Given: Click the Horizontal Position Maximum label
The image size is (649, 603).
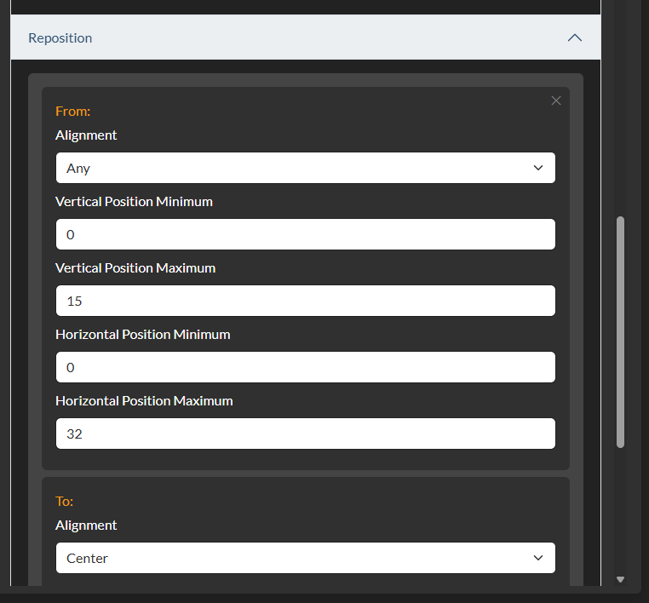Looking at the screenshot, I should click(144, 401).
